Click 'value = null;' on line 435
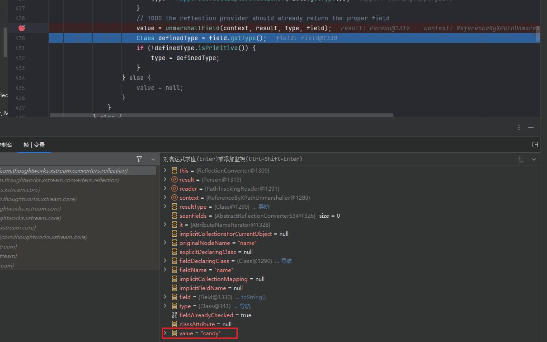The height and width of the screenshot is (342, 547). (x=160, y=88)
